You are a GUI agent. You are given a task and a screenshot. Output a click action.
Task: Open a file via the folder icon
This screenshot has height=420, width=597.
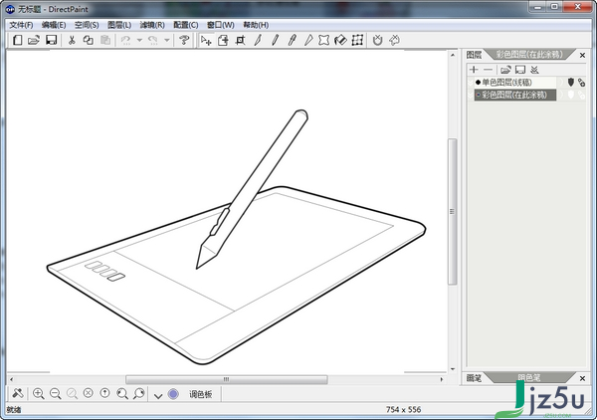point(34,40)
